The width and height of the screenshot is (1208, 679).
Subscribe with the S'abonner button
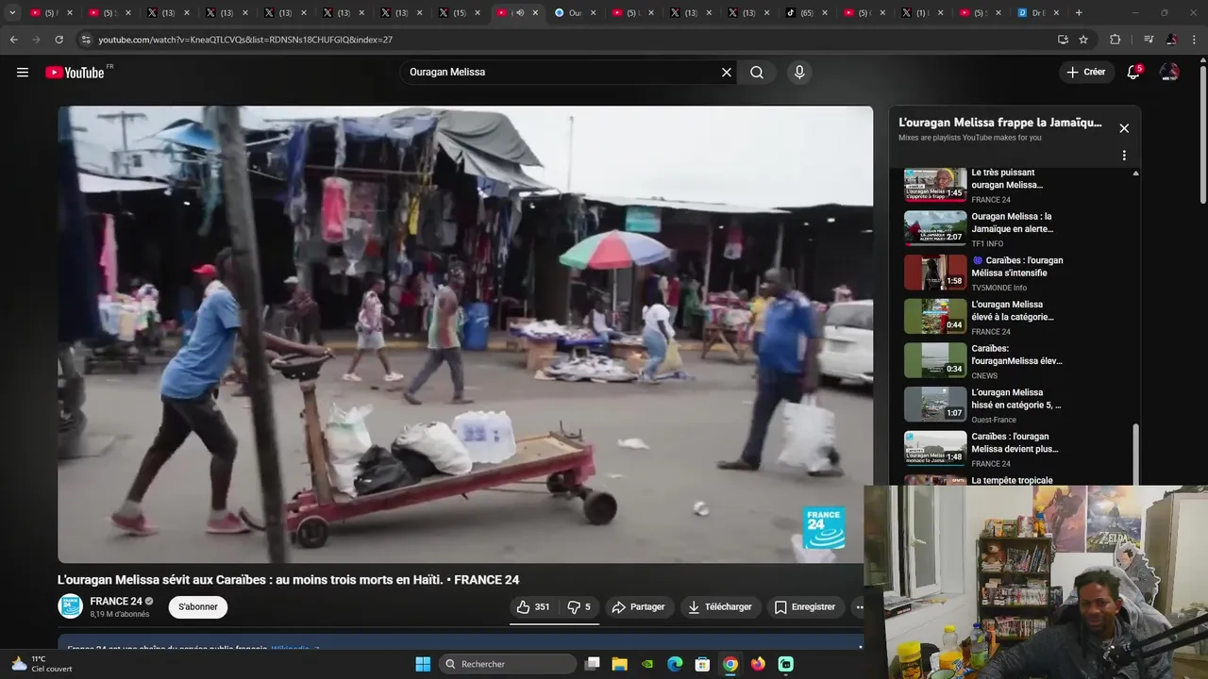(198, 607)
